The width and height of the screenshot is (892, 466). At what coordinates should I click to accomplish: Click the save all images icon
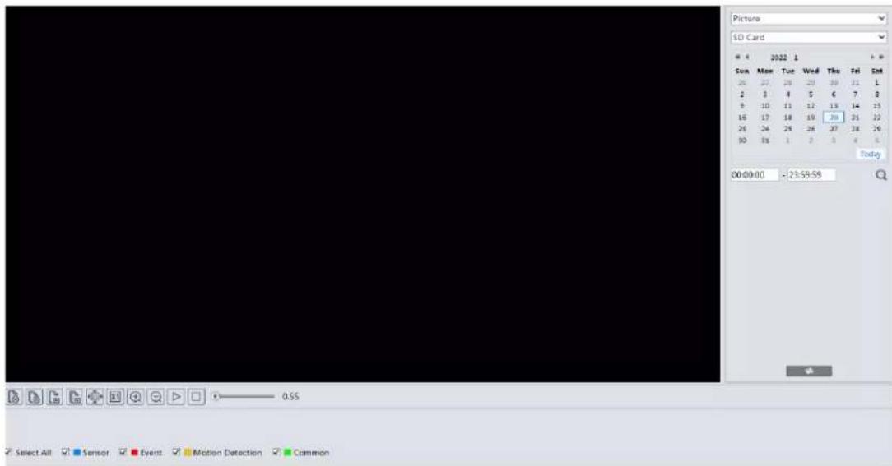[x=75, y=397]
